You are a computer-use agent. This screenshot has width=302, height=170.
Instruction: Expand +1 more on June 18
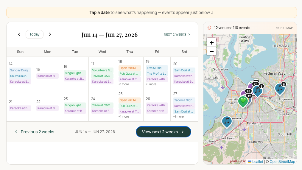click(124, 84)
